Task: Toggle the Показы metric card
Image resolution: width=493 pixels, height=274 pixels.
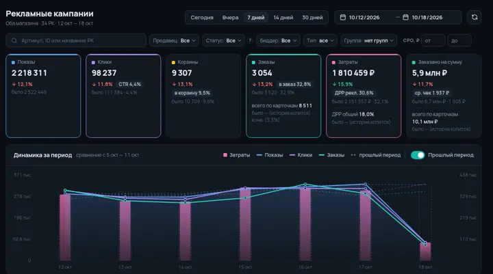Action: (43, 96)
